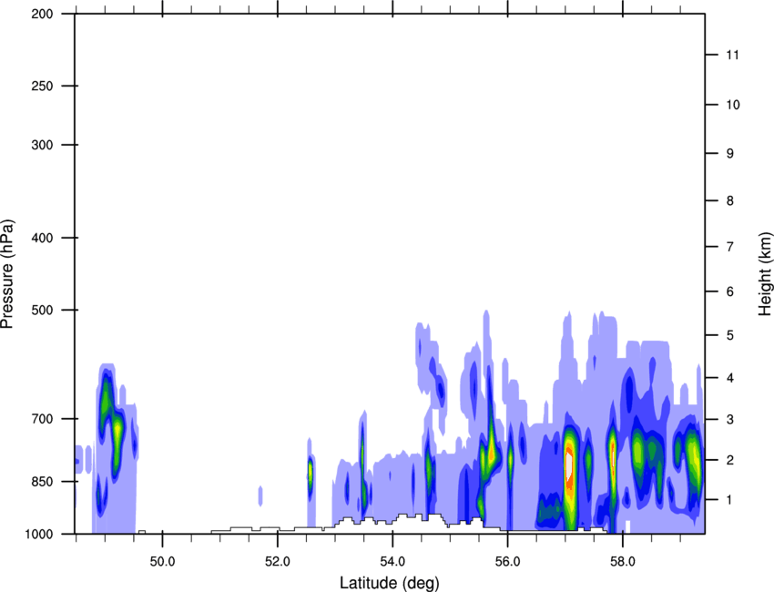
Task: Pick the 5 km height label
Action: coord(730,335)
